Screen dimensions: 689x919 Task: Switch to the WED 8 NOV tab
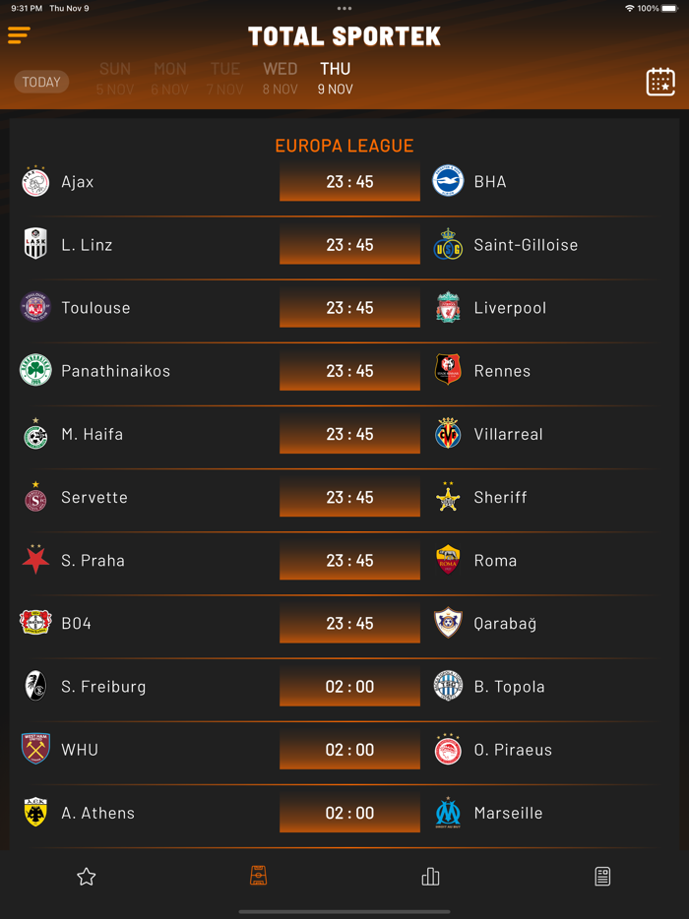pos(280,79)
